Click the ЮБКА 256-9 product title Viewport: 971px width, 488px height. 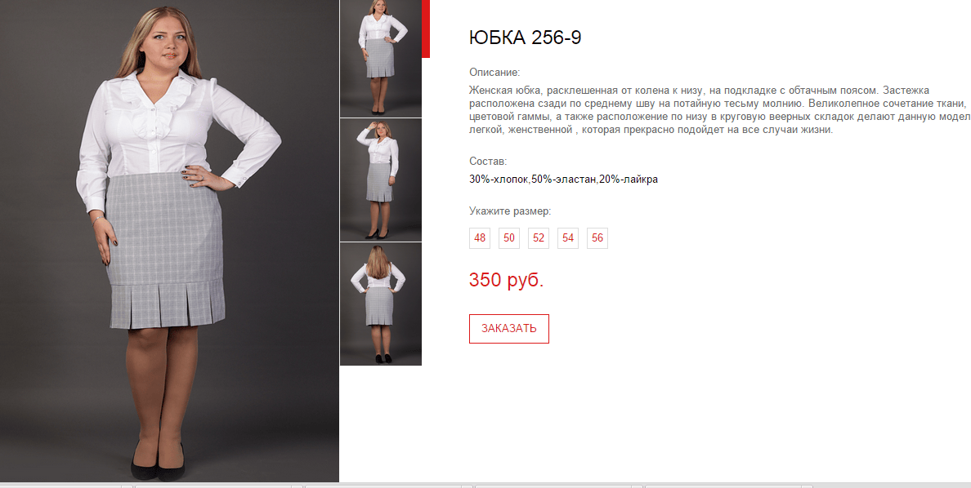(525, 38)
